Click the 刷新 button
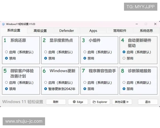 tap(56, 102)
